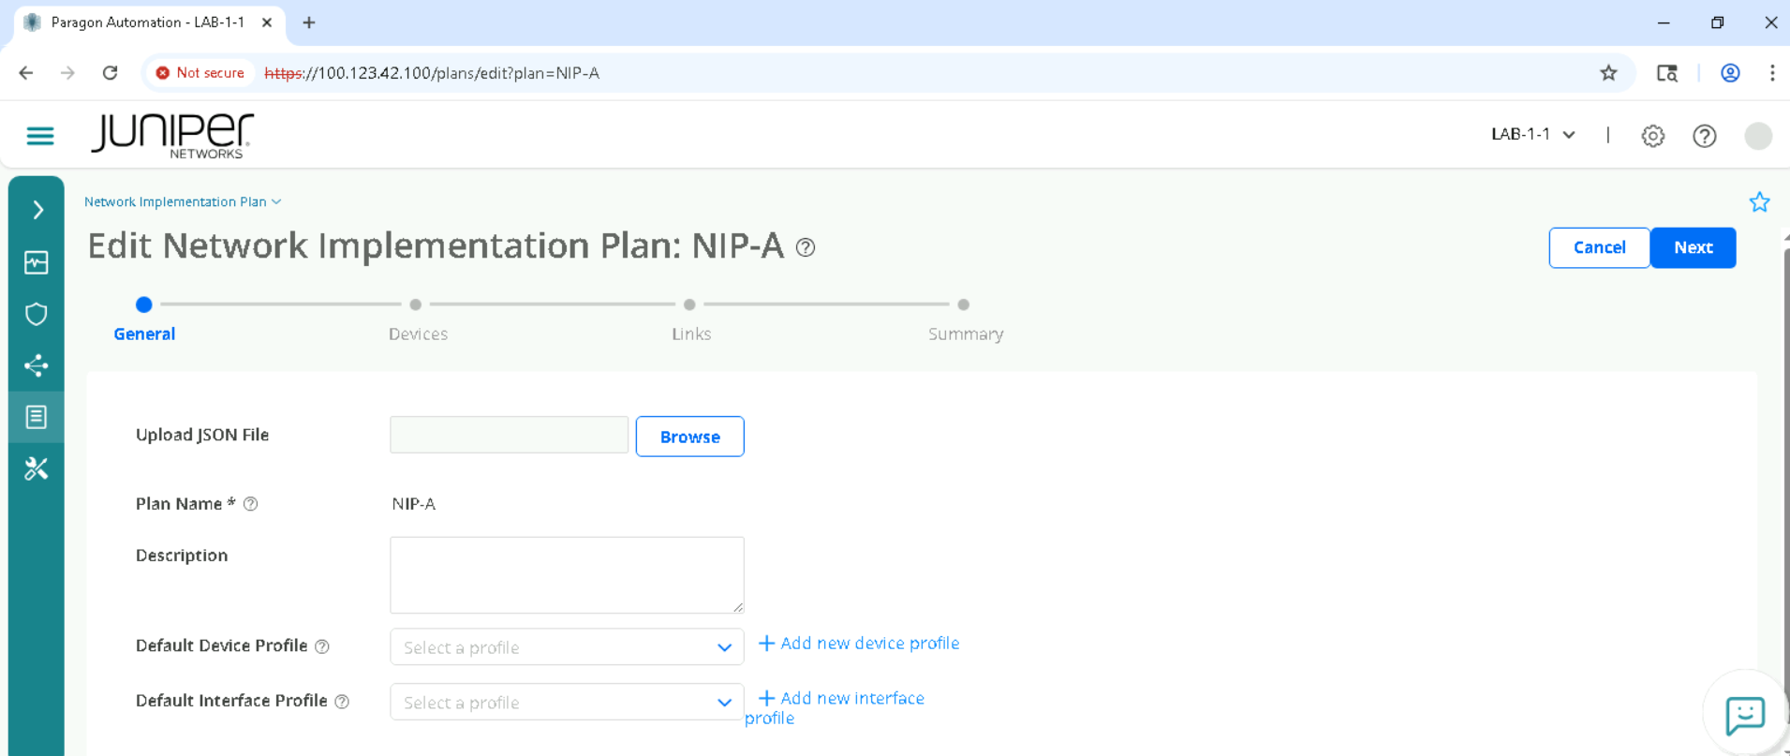1790x756 pixels.
Task: Expand the left sidebar with arrow
Action: [x=37, y=210]
